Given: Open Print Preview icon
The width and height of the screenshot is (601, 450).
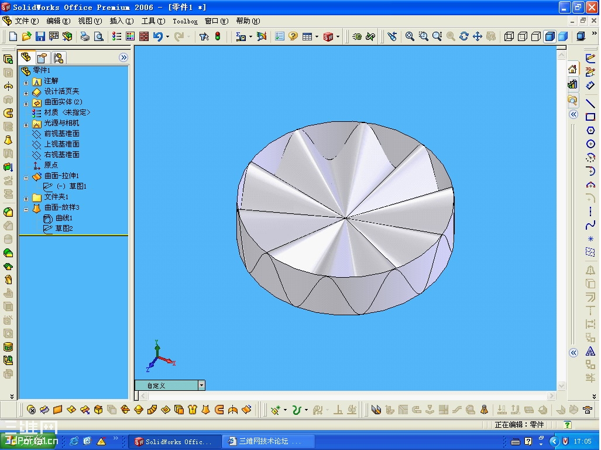Looking at the screenshot, I should point(98,36).
